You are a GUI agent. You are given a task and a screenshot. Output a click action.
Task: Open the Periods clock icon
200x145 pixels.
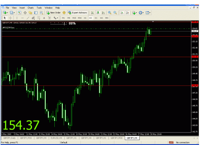[x=140, y=13]
